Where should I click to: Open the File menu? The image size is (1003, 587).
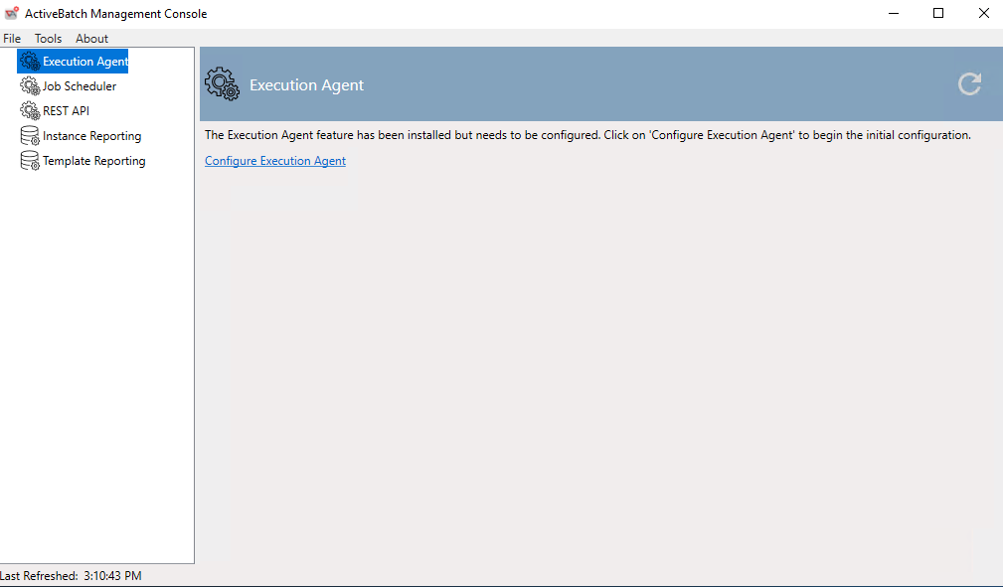12,39
